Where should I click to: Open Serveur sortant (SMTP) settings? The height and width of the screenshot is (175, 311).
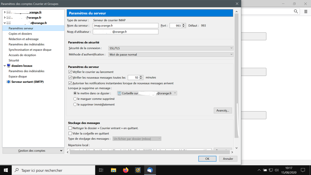pyautogui.click(x=27, y=82)
